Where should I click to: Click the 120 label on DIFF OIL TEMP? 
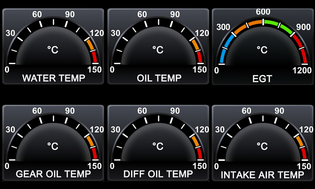[202, 130]
